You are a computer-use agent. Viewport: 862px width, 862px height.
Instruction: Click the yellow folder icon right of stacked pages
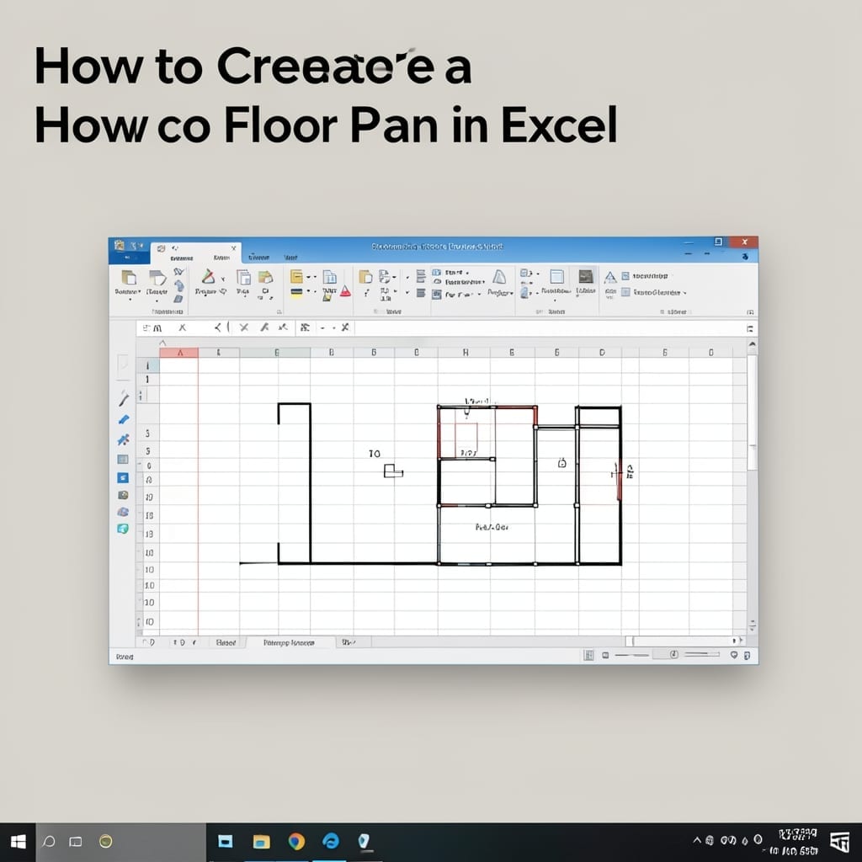tap(265, 276)
